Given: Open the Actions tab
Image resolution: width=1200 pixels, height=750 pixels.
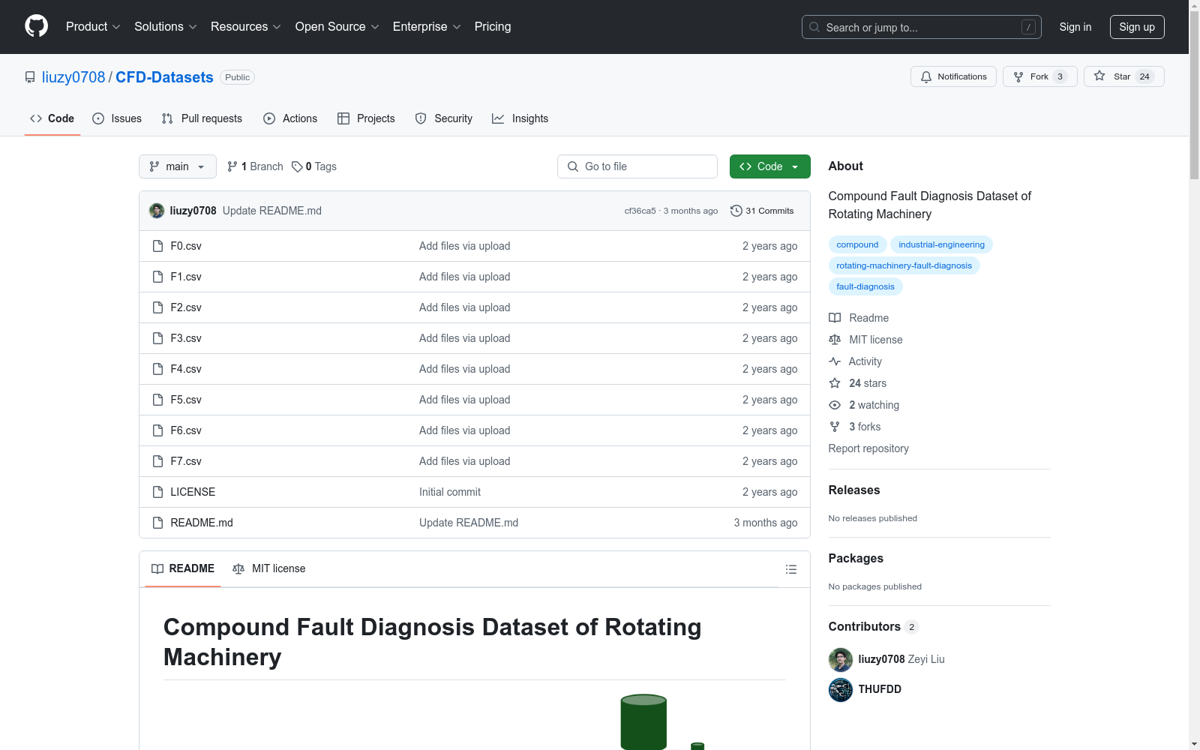Looking at the screenshot, I should pyautogui.click(x=290, y=118).
